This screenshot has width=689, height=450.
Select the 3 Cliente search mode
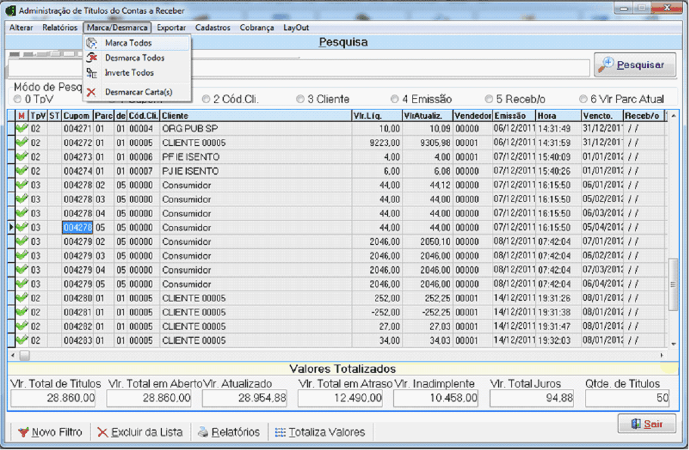[300, 99]
